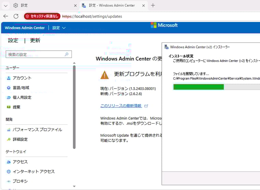The image size is (260, 190).
Task: Click sidebar scrollbar down arrow
Action: pos(74,186)
